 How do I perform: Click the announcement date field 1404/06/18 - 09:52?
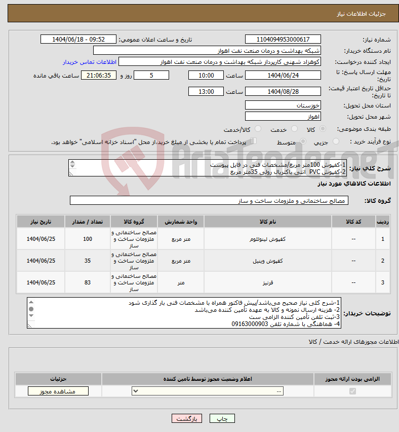tap(78, 40)
